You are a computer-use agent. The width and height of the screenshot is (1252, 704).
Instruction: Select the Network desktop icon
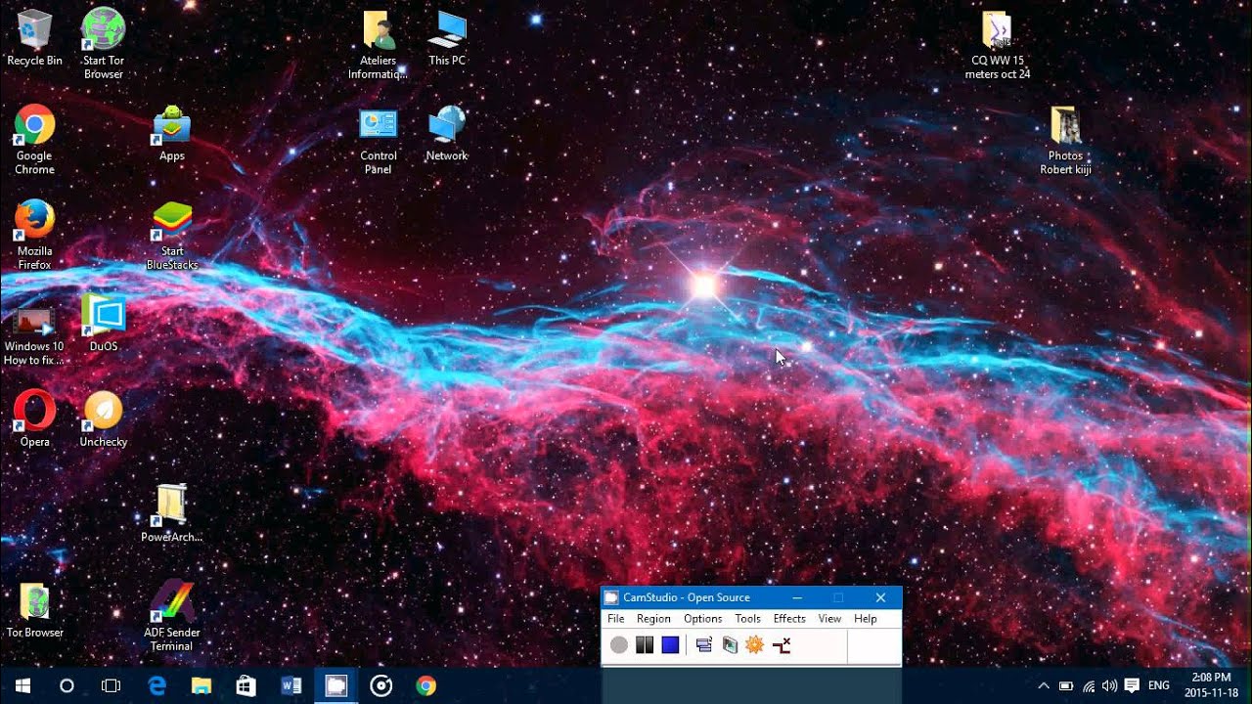[x=446, y=134]
